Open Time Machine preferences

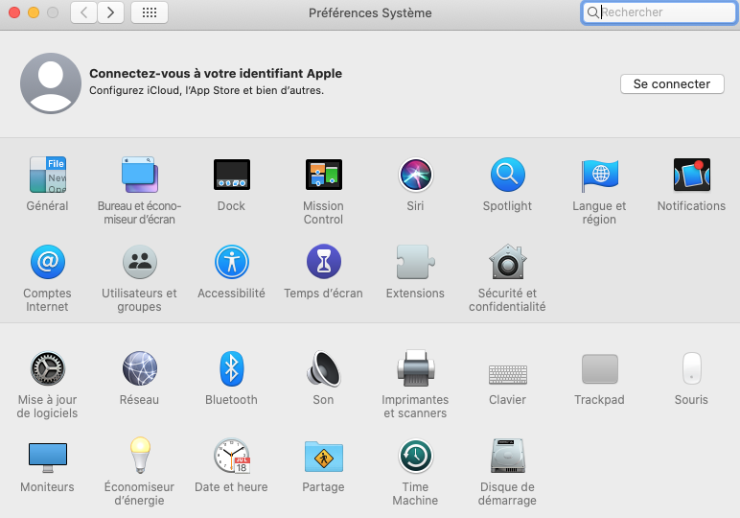(x=416, y=456)
